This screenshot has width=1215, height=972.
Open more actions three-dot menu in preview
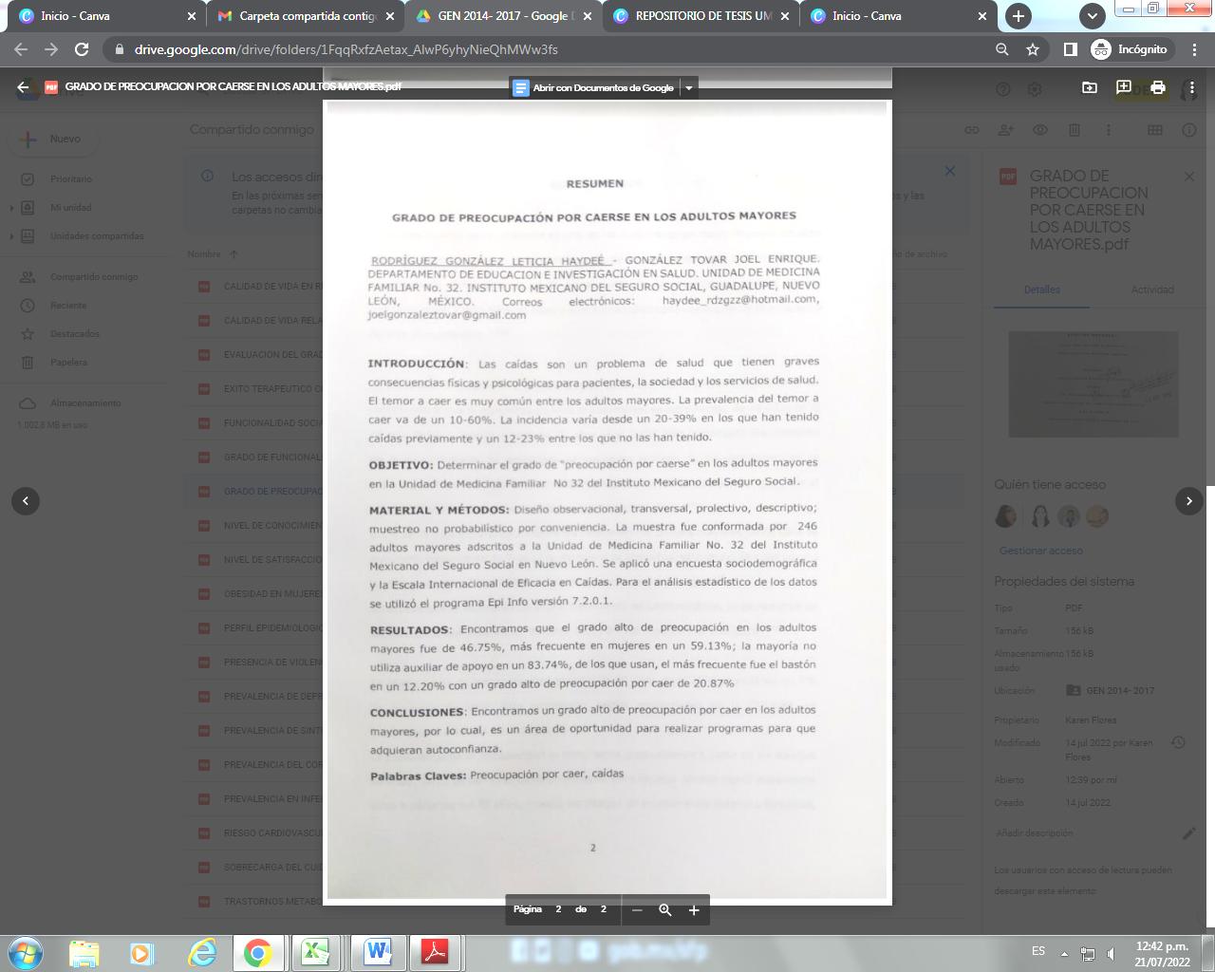coord(1194,87)
